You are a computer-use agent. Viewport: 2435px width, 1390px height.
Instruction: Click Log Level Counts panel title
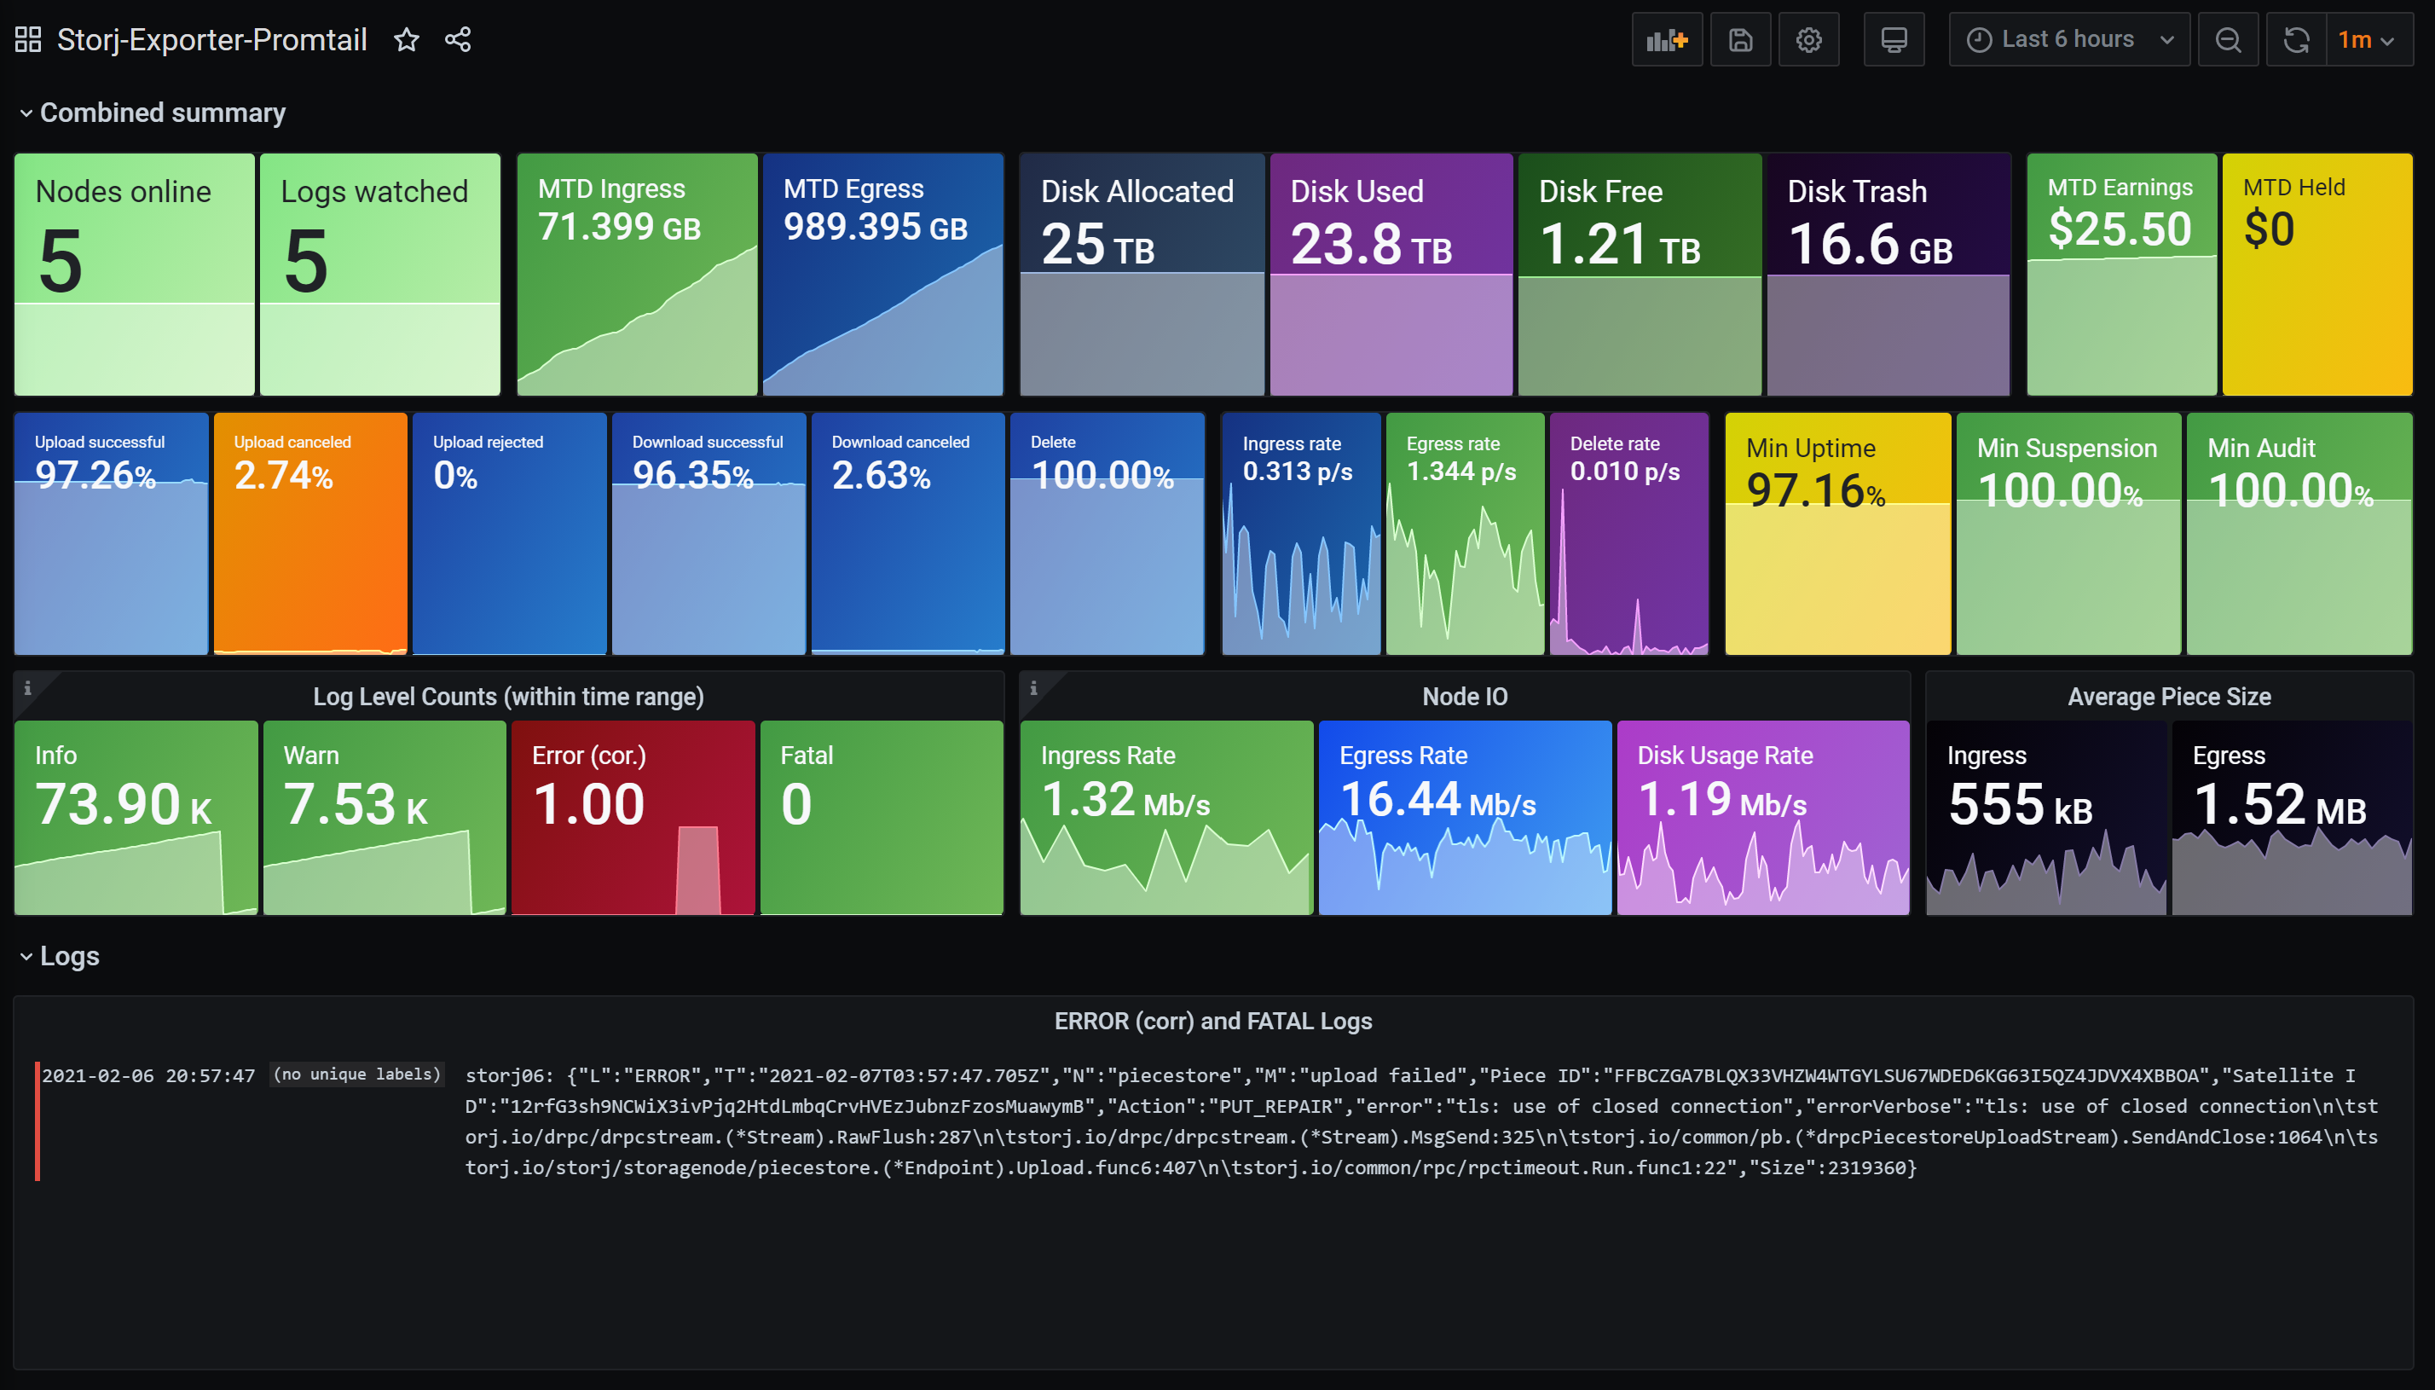pos(508,697)
